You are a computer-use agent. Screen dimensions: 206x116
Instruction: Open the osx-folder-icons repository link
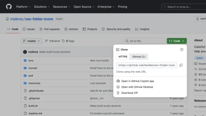click(39, 19)
